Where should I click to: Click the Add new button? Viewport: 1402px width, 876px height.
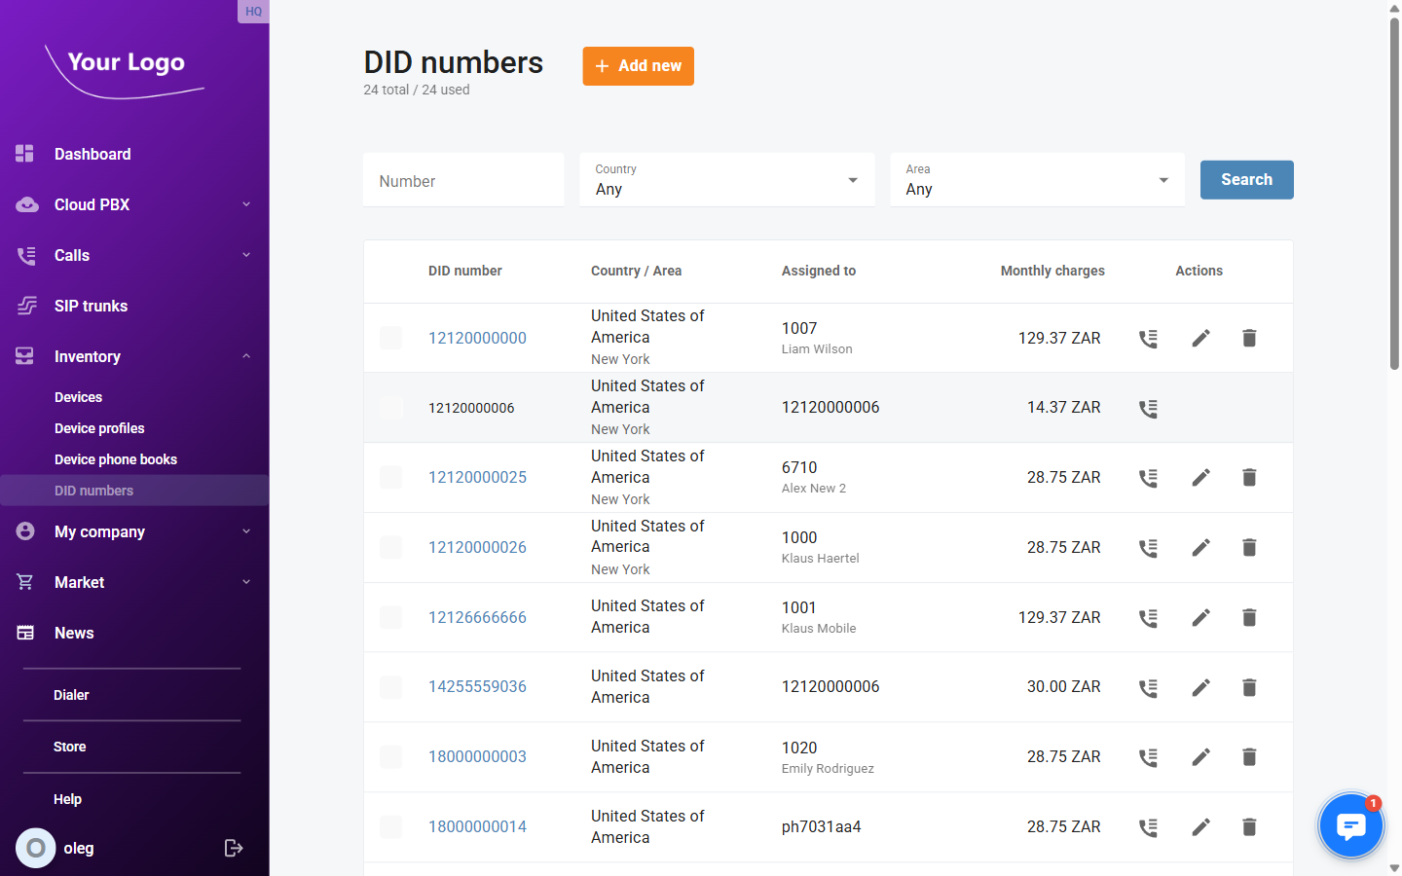pos(638,66)
